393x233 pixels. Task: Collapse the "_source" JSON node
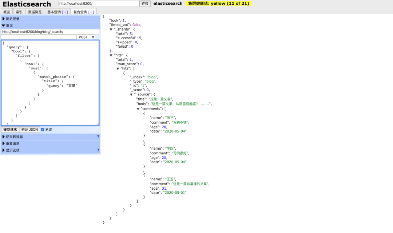(x=131, y=95)
